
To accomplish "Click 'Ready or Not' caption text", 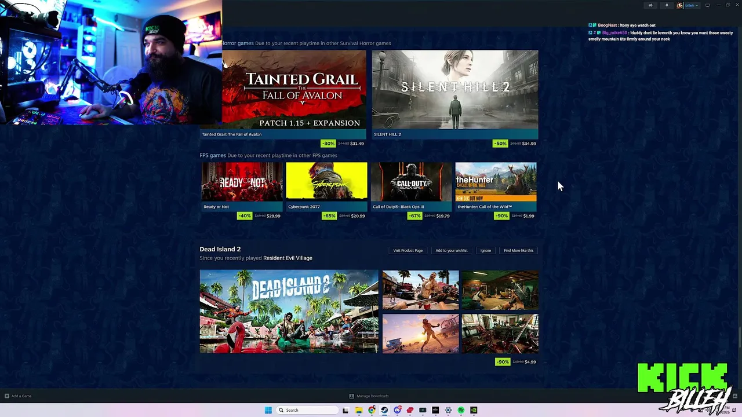I will tap(216, 207).
